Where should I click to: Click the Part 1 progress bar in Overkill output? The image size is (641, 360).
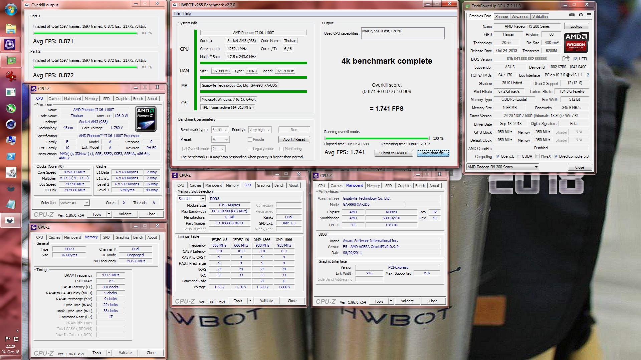tap(85, 33)
